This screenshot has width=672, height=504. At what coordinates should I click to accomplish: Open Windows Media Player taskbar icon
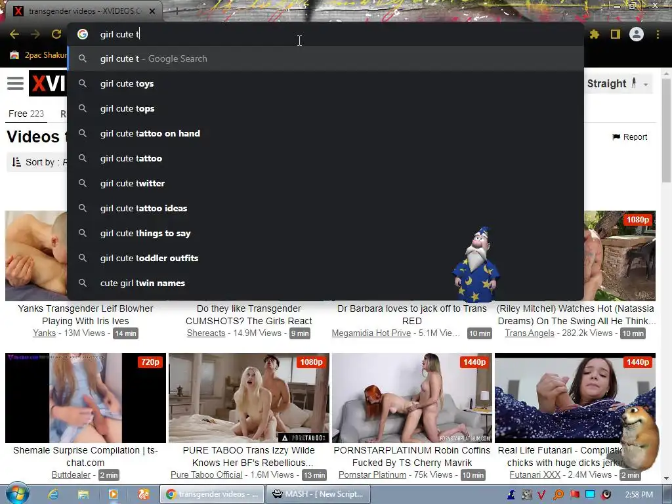click(x=113, y=494)
